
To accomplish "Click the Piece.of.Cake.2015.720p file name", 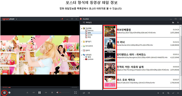I will 136,83.
